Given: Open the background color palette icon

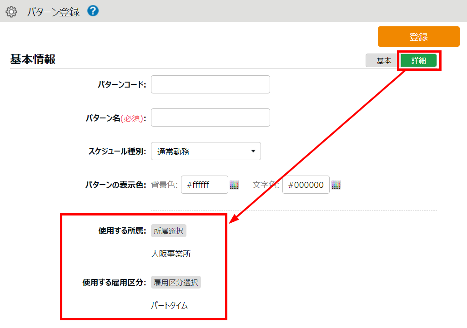Looking at the screenshot, I should click(234, 185).
